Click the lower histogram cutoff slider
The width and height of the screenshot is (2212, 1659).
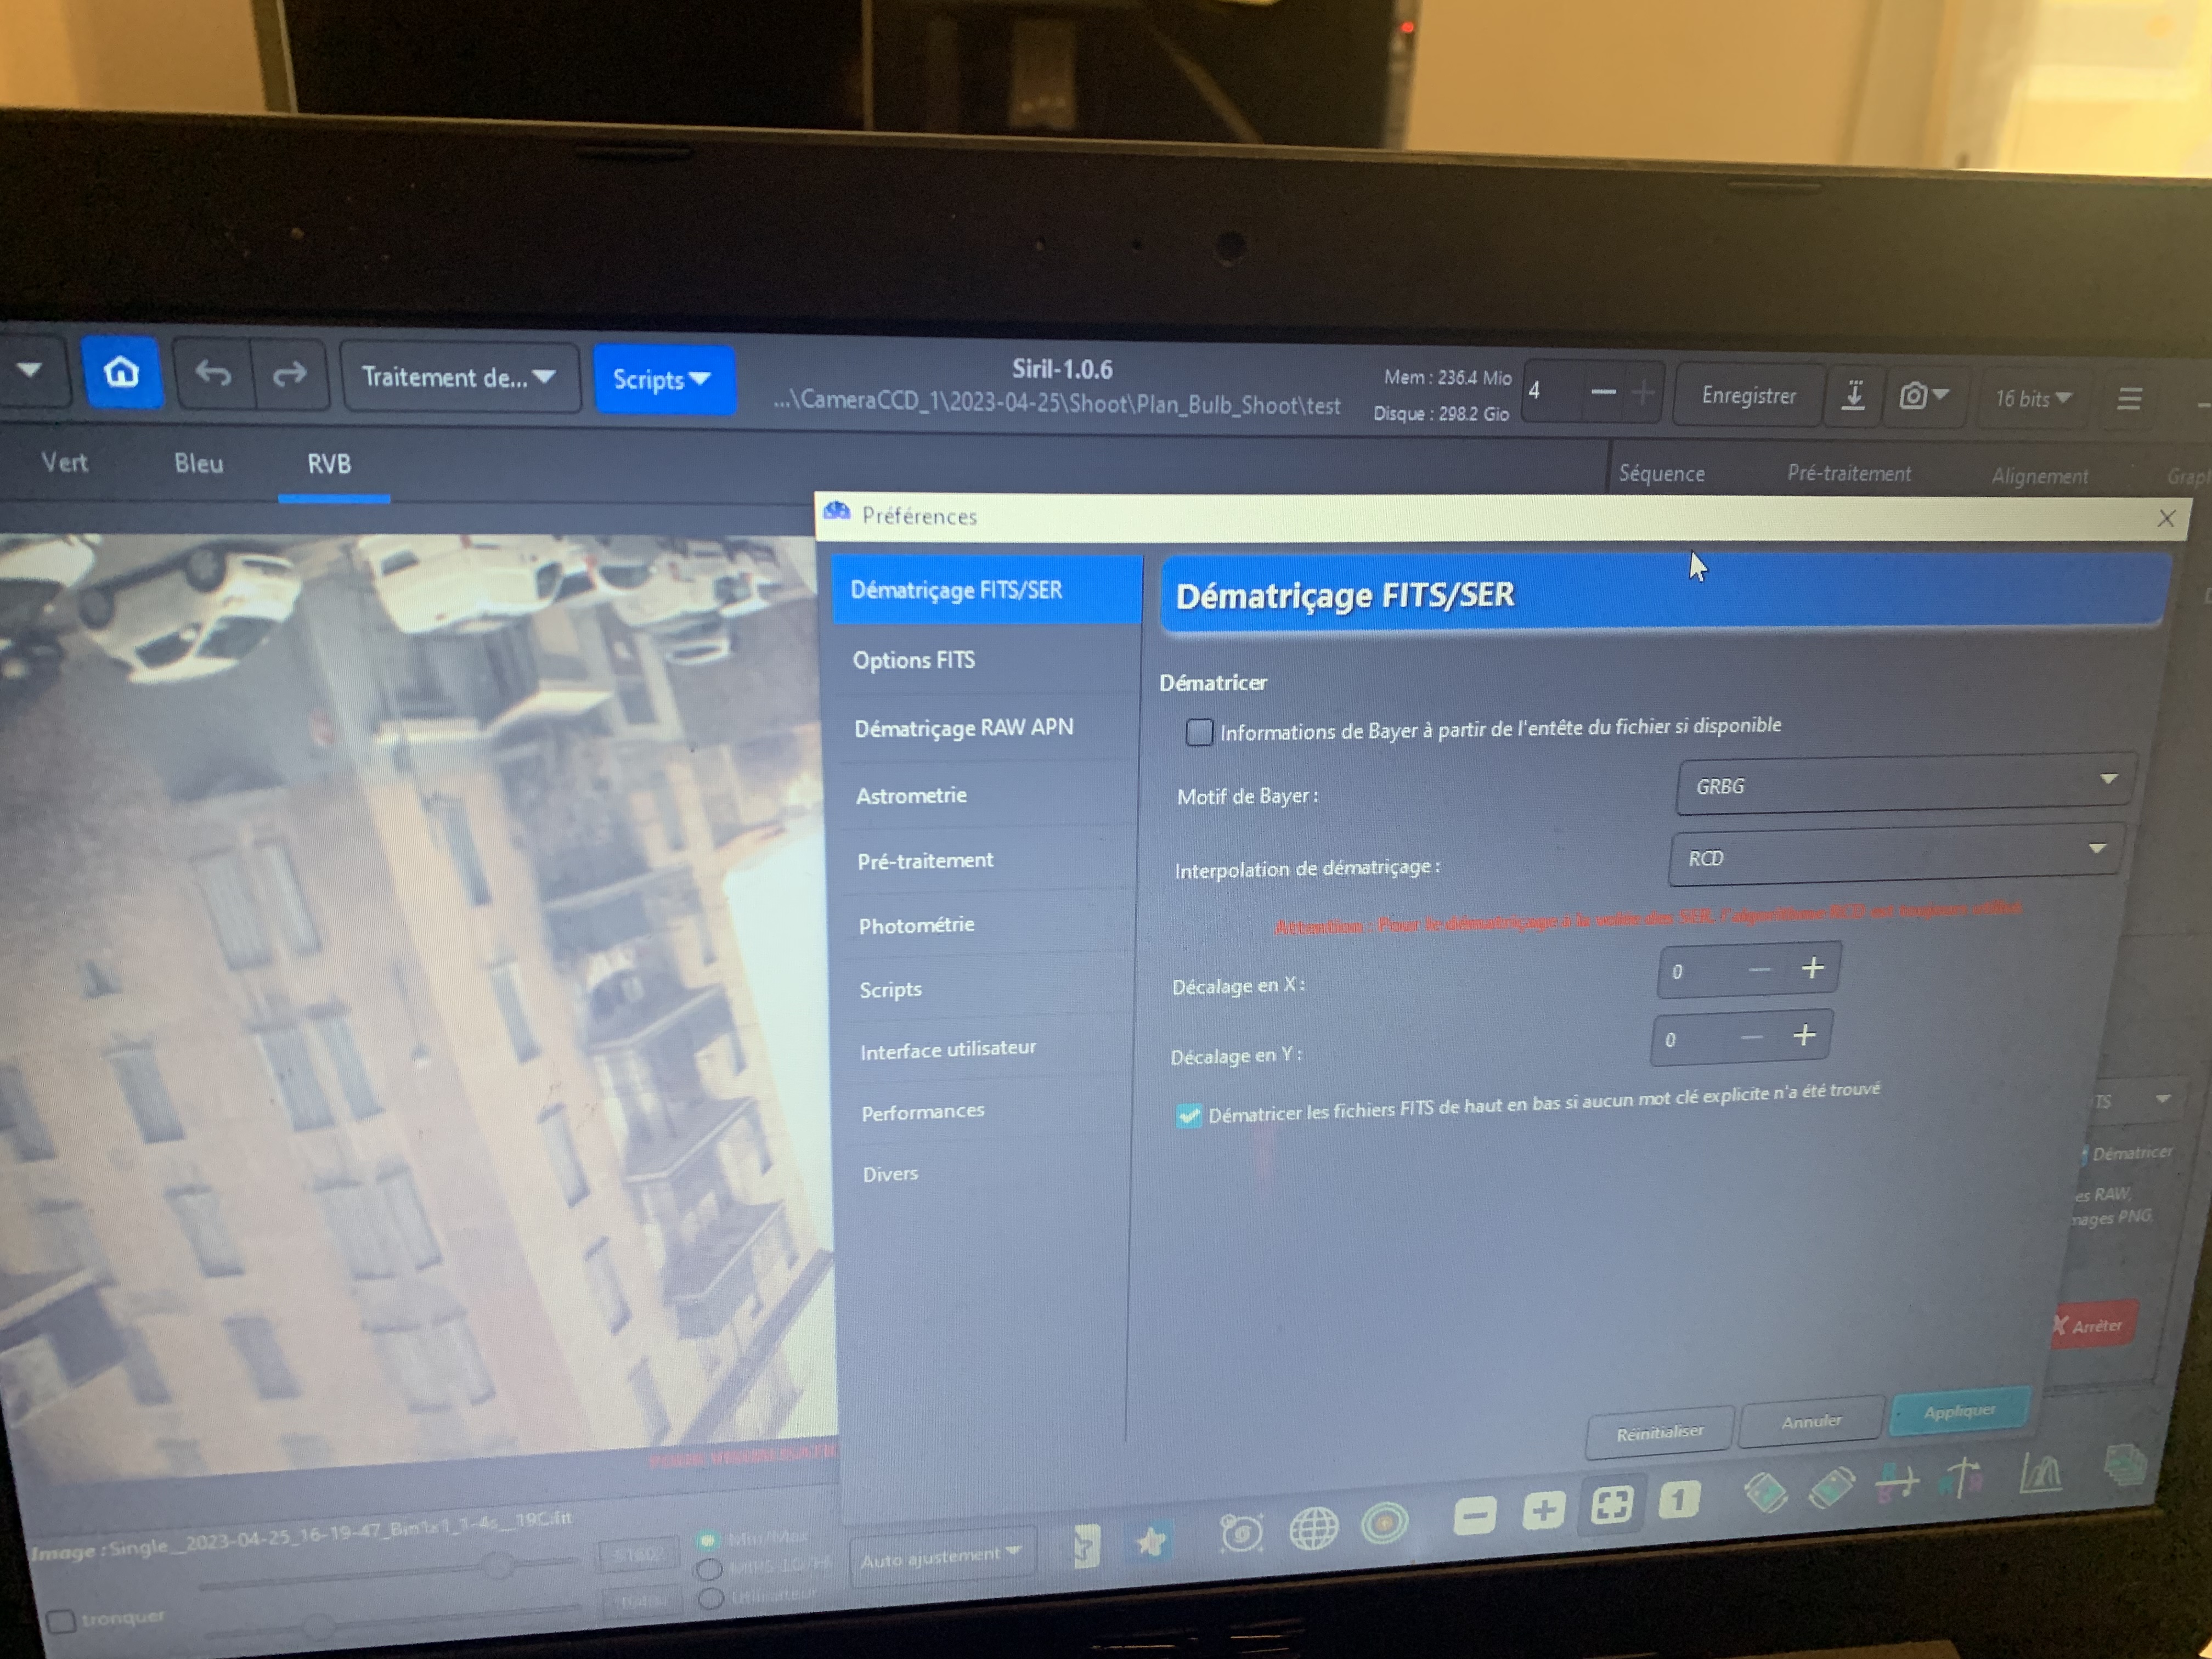[318, 1626]
